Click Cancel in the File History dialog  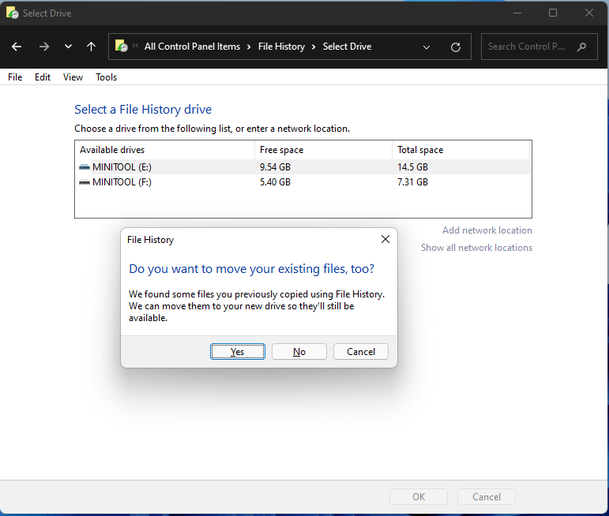point(361,352)
